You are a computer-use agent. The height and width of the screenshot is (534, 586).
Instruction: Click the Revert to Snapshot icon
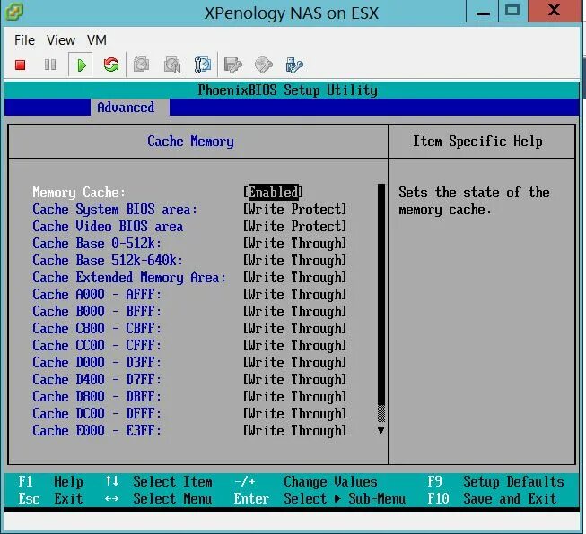point(172,65)
